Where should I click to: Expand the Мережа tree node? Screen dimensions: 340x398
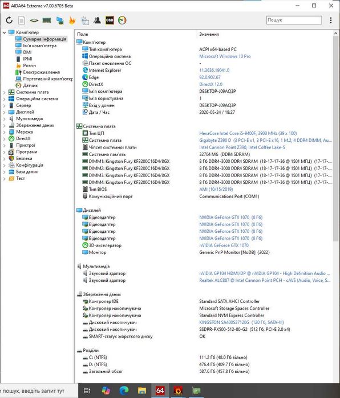click(5, 132)
